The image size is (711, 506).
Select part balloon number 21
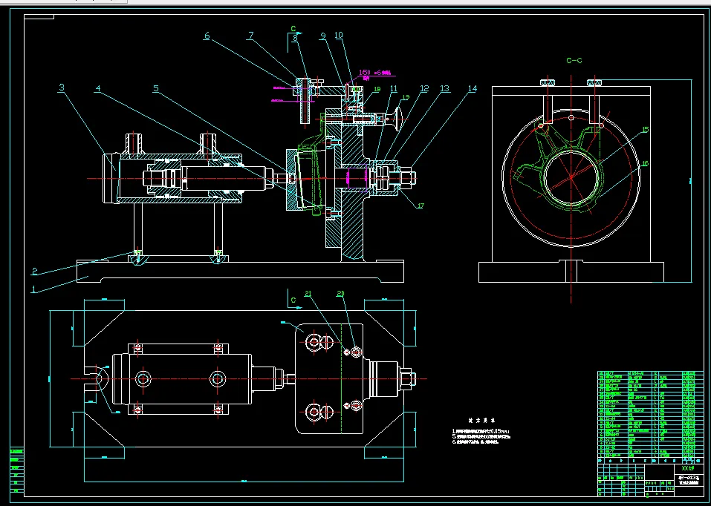pyautogui.click(x=308, y=294)
